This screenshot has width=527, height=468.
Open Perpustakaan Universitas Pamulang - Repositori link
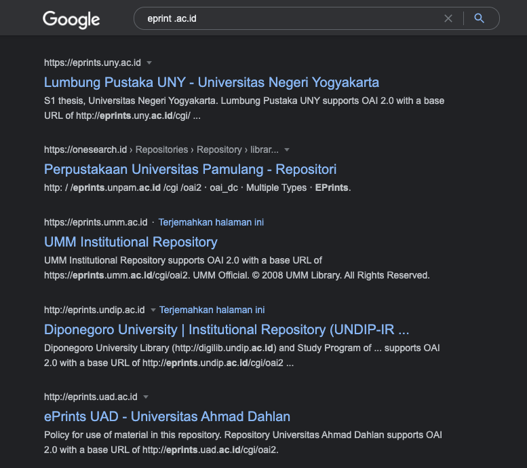click(190, 169)
